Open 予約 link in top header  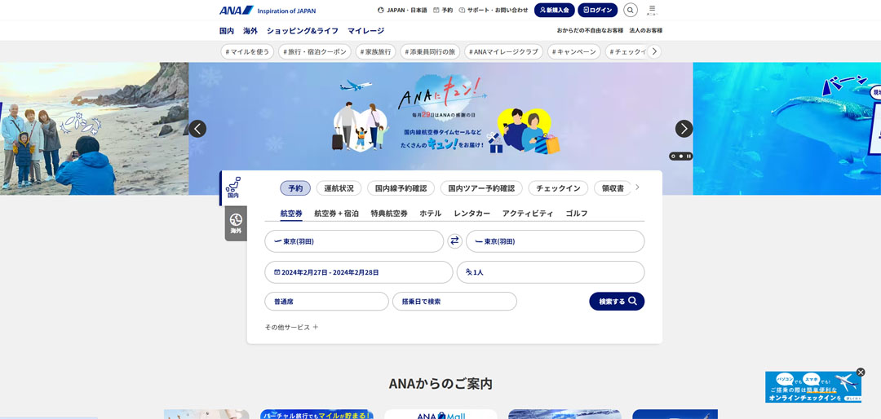pos(443,10)
